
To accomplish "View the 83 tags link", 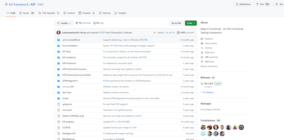I will point(98,23).
